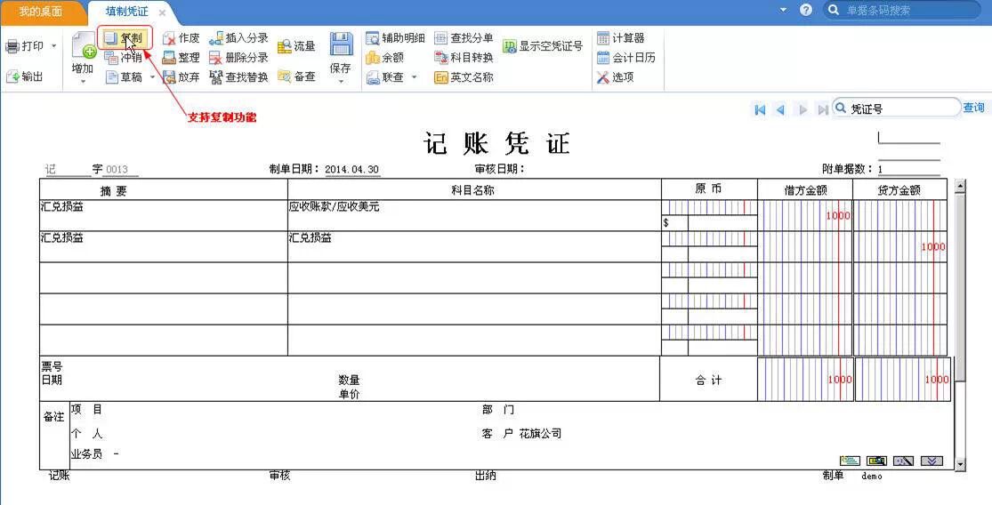Focus the 凭证号 (voucher number) search field
992x505 pixels.
897,108
